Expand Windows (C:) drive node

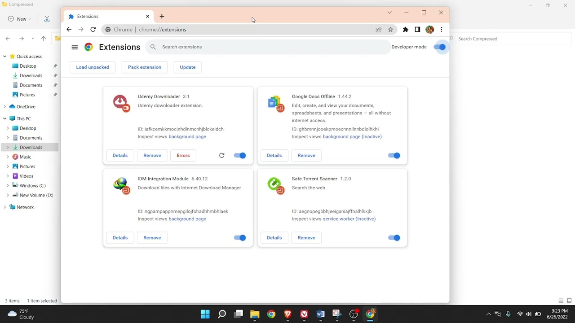point(8,186)
